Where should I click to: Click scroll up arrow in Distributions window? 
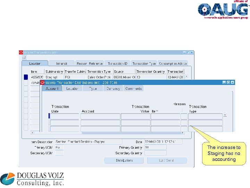tap(225, 115)
